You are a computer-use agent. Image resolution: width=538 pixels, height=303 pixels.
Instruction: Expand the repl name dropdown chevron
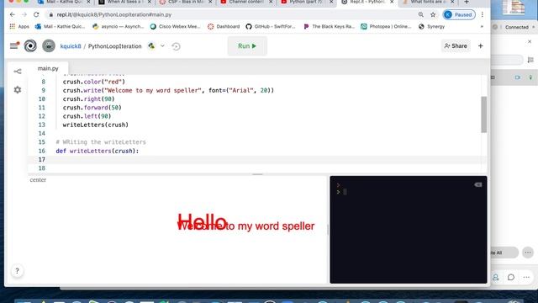[x=162, y=45]
